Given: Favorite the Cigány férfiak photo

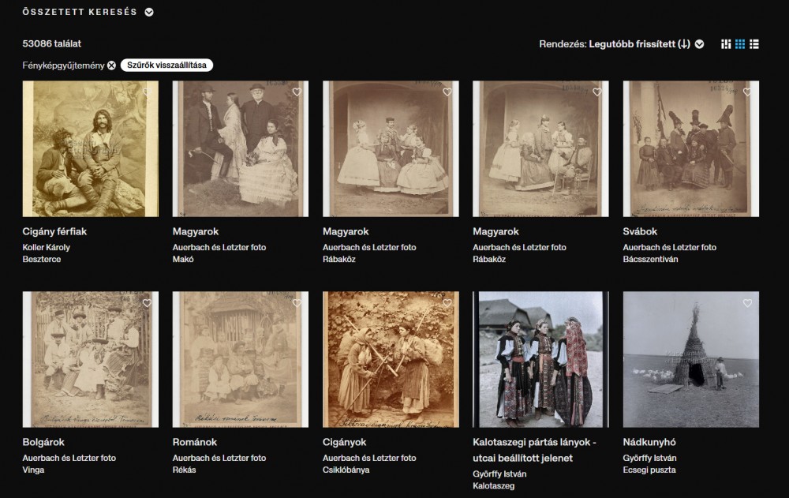Looking at the screenshot, I should [x=147, y=92].
